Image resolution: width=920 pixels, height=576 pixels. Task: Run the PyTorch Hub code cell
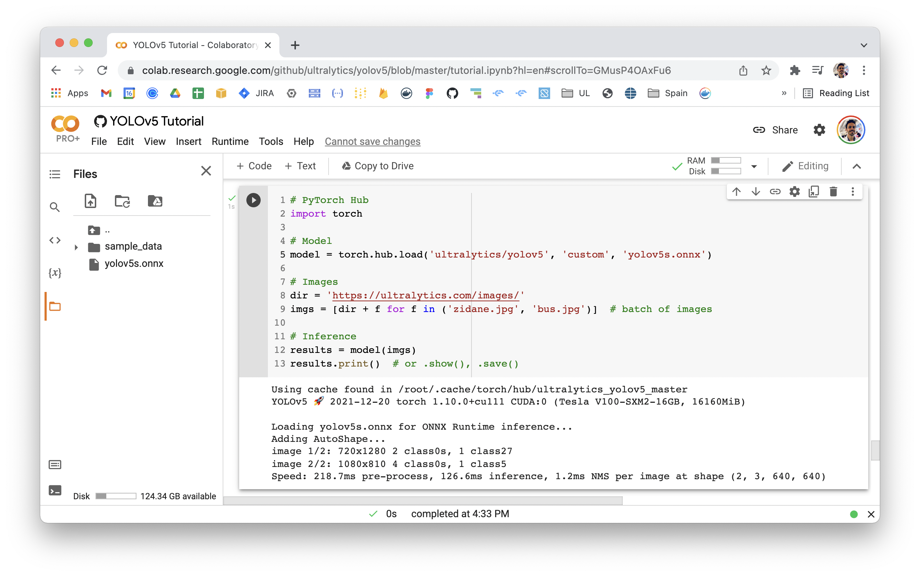pyautogui.click(x=253, y=200)
